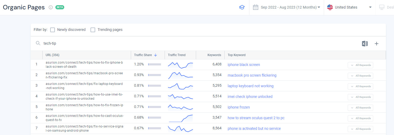Open United States country dropdown
Image resolution: width=394 pixels, height=135 pixels.
(350, 7)
